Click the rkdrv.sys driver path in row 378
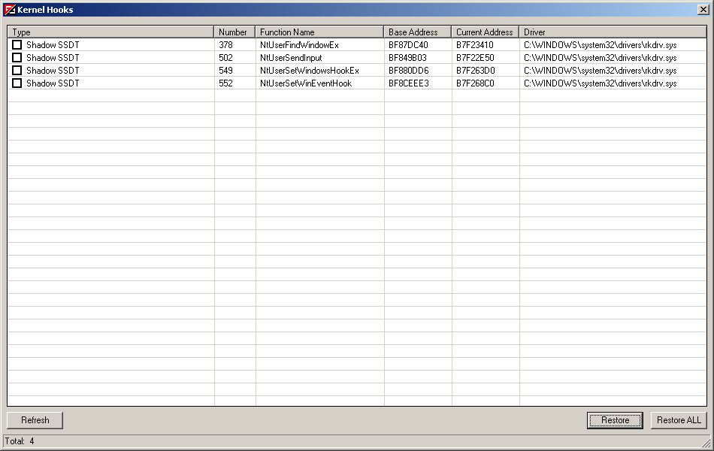This screenshot has height=451, width=714. tap(601, 44)
